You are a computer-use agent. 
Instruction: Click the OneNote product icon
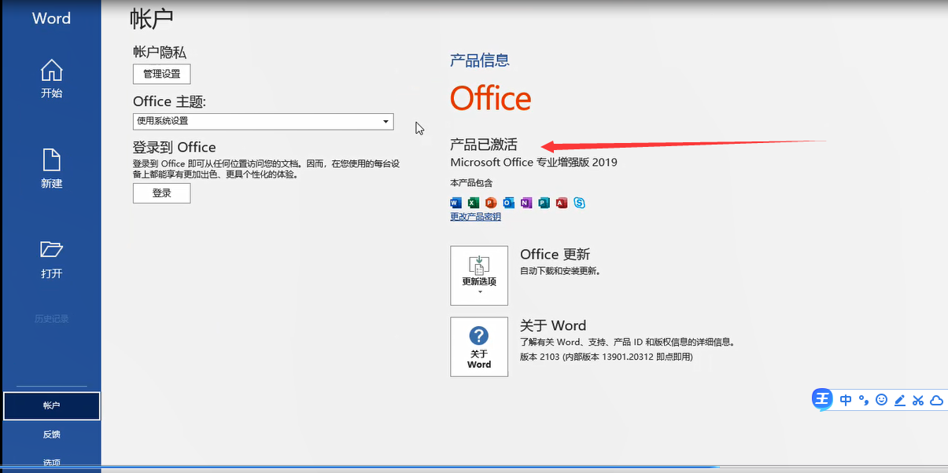click(x=526, y=203)
